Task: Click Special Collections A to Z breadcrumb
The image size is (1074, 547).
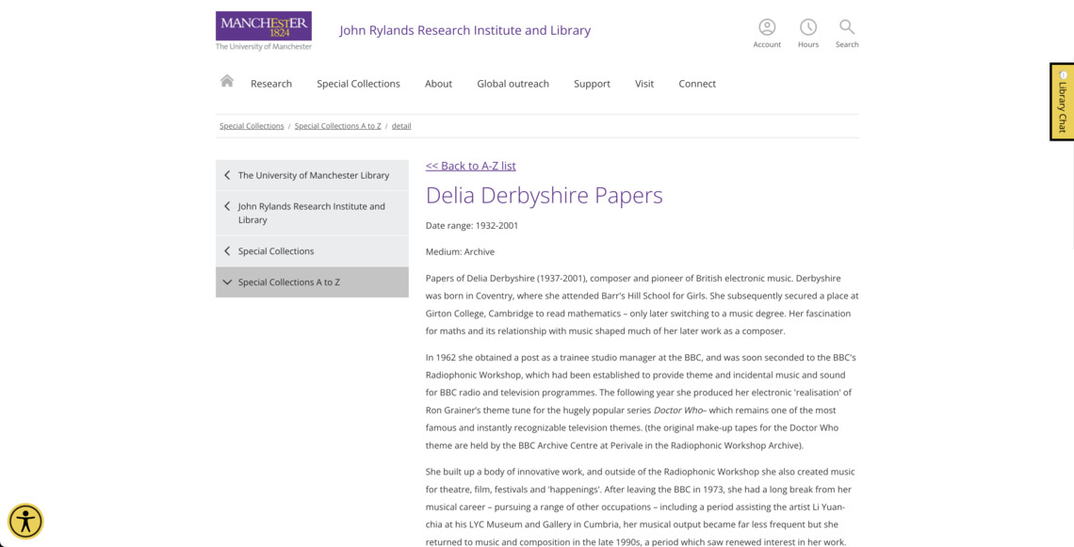Action: [x=337, y=126]
